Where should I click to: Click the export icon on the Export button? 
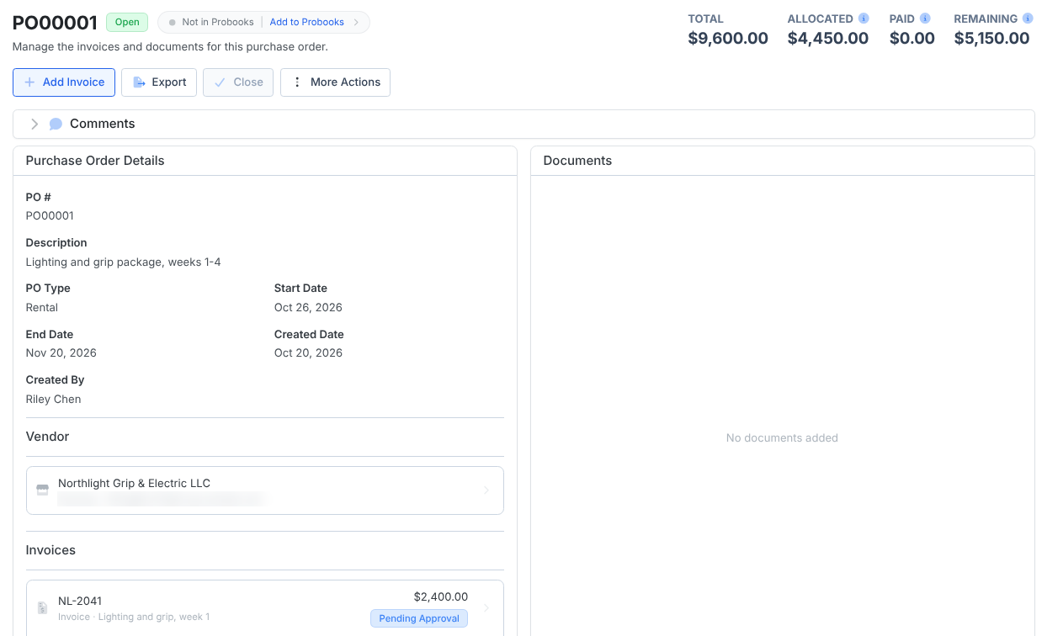[x=140, y=82]
